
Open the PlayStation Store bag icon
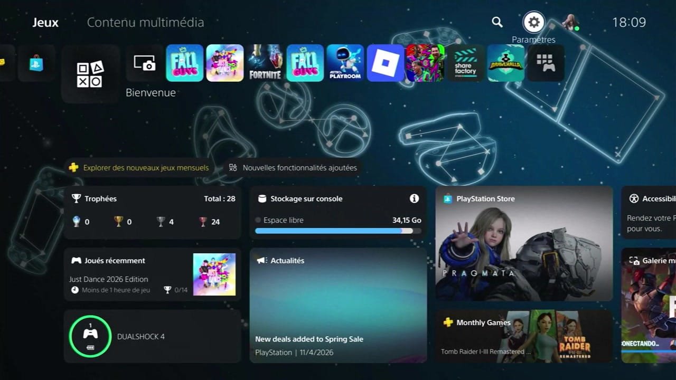[x=36, y=63]
